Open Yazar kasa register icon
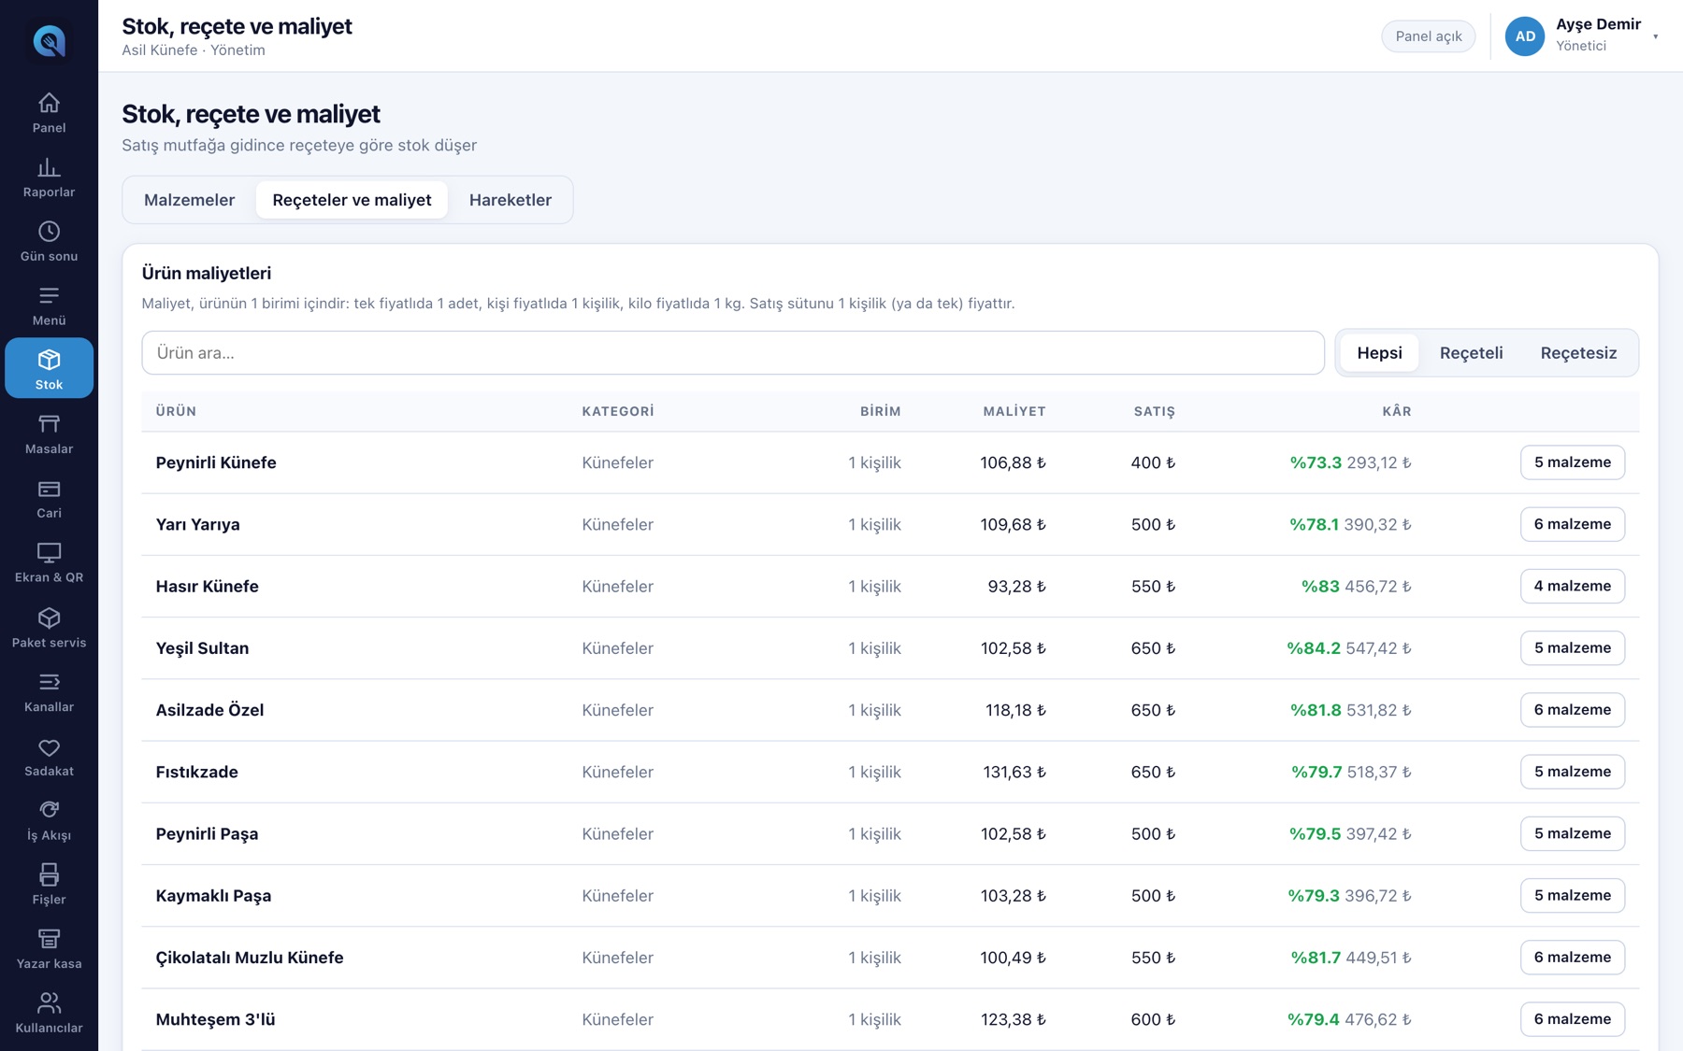Viewport: 1683px width, 1051px height. (49, 939)
